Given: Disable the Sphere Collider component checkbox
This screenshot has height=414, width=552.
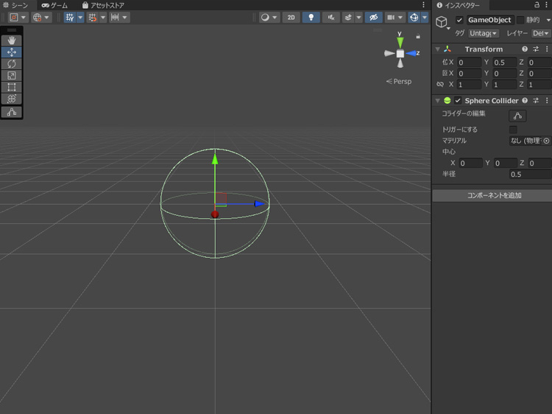Looking at the screenshot, I should (458, 100).
